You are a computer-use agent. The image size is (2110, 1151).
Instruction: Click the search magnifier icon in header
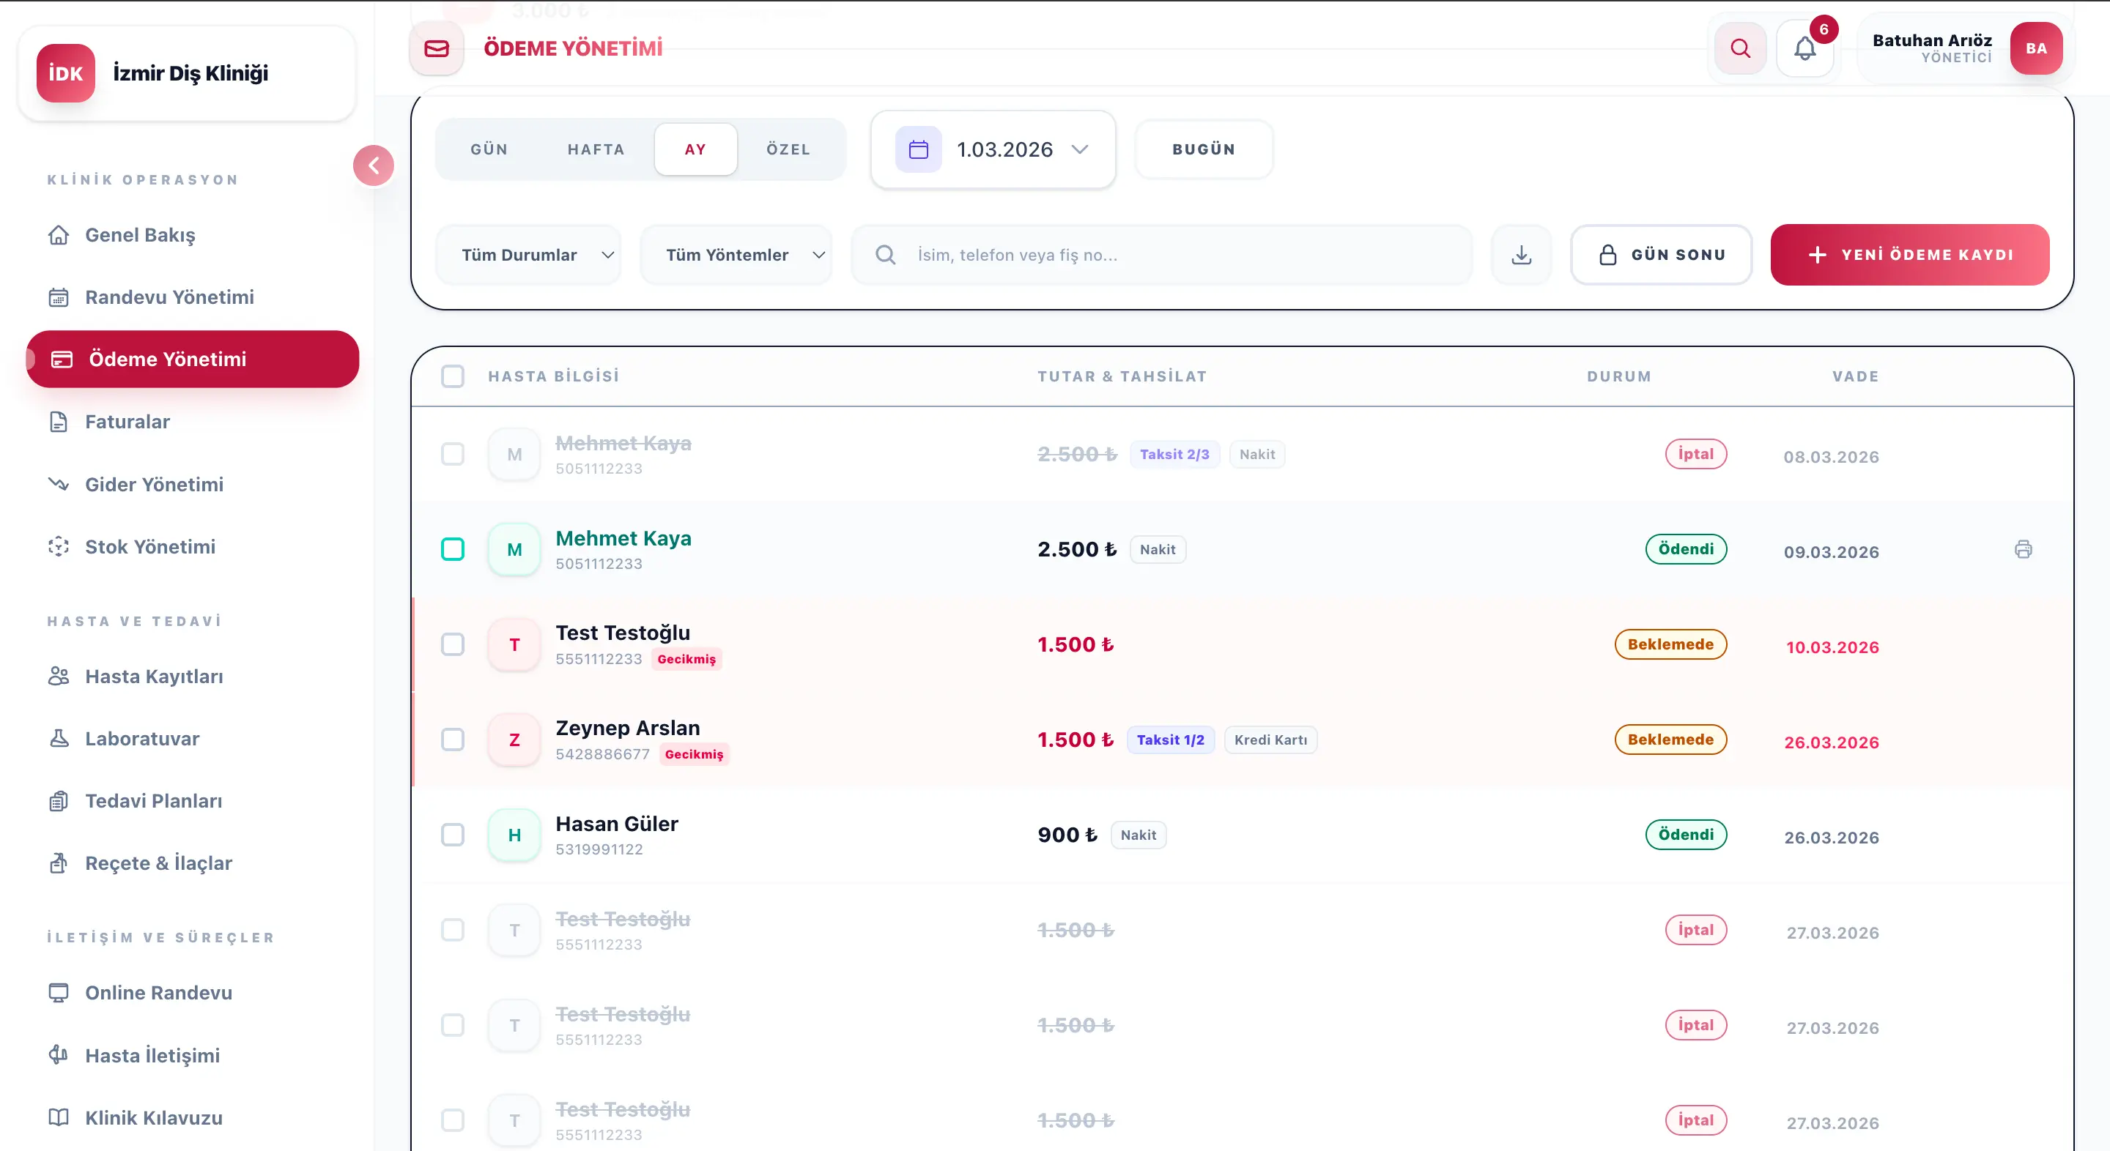tap(1740, 48)
